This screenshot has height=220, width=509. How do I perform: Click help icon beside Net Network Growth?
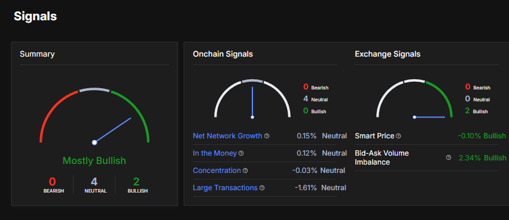(x=267, y=136)
